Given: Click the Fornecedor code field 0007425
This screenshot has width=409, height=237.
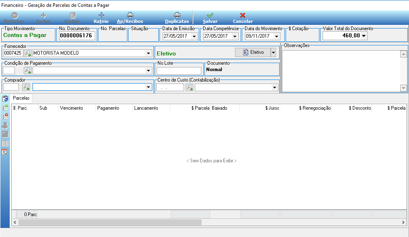Looking at the screenshot, I should click(x=13, y=53).
